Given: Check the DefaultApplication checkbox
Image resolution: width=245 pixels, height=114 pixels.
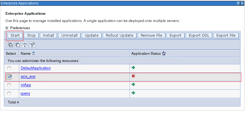Looking at the screenshot, I should pyautogui.click(x=9, y=68).
